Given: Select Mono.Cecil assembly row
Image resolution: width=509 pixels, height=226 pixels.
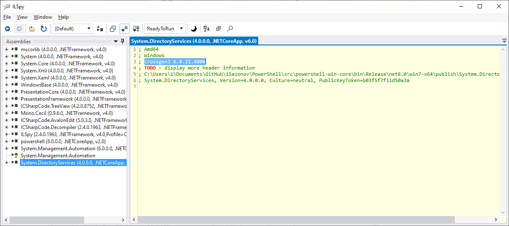Looking at the screenshot, I should pos(67,113).
